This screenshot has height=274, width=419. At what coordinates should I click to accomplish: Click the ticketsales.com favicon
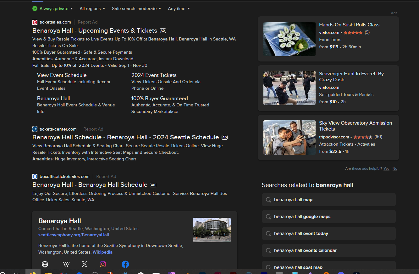pyautogui.click(x=35, y=22)
